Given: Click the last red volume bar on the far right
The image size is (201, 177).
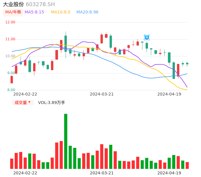Looking at the screenshot, I should 187,165.
